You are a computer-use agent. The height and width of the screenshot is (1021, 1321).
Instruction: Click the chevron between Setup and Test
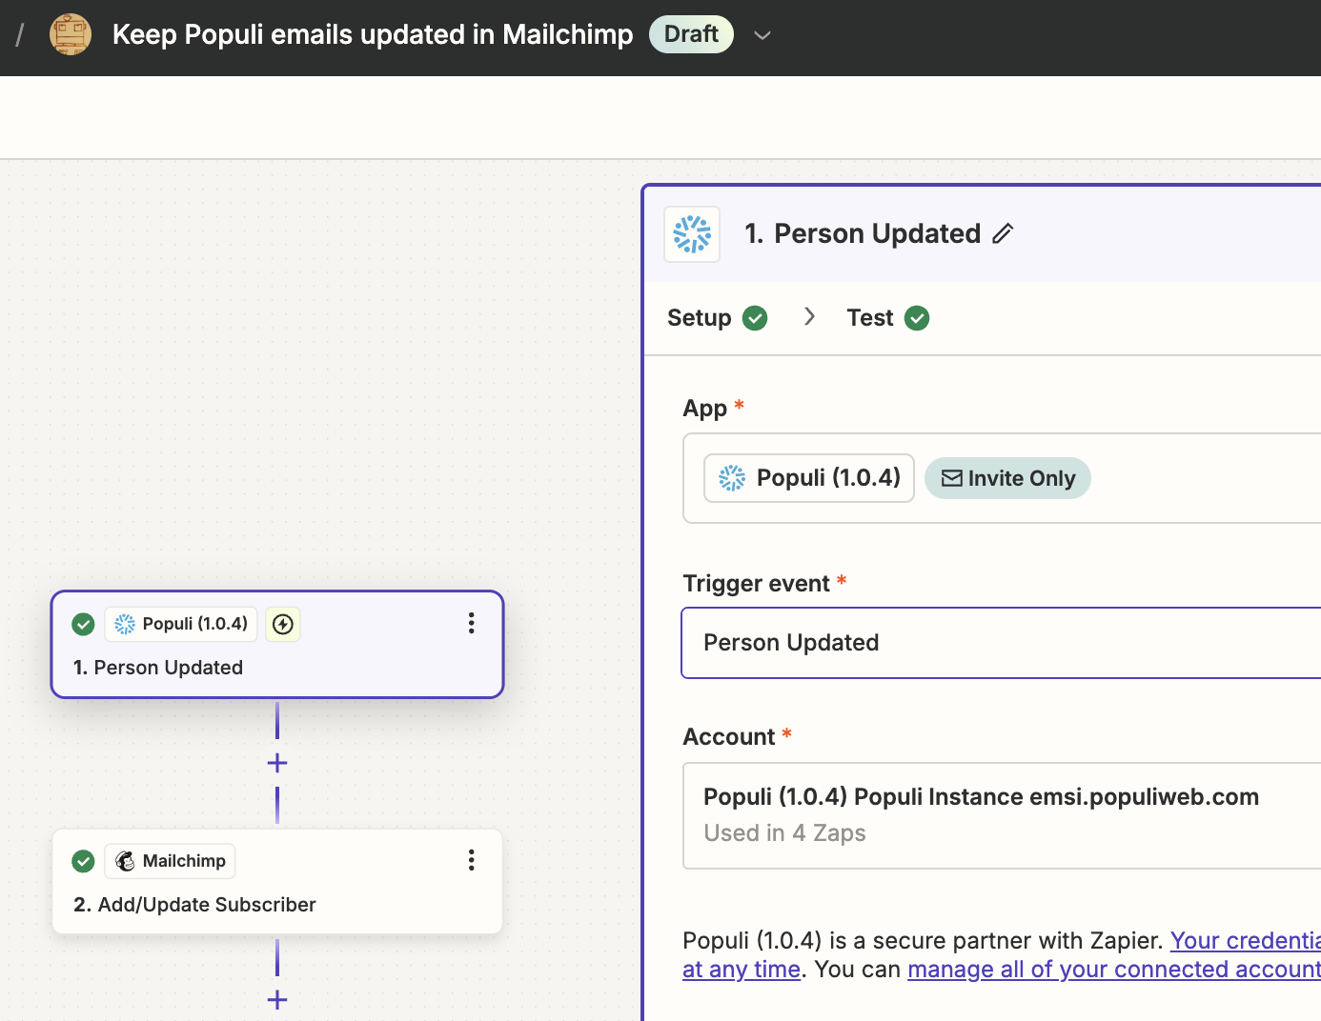(x=809, y=317)
